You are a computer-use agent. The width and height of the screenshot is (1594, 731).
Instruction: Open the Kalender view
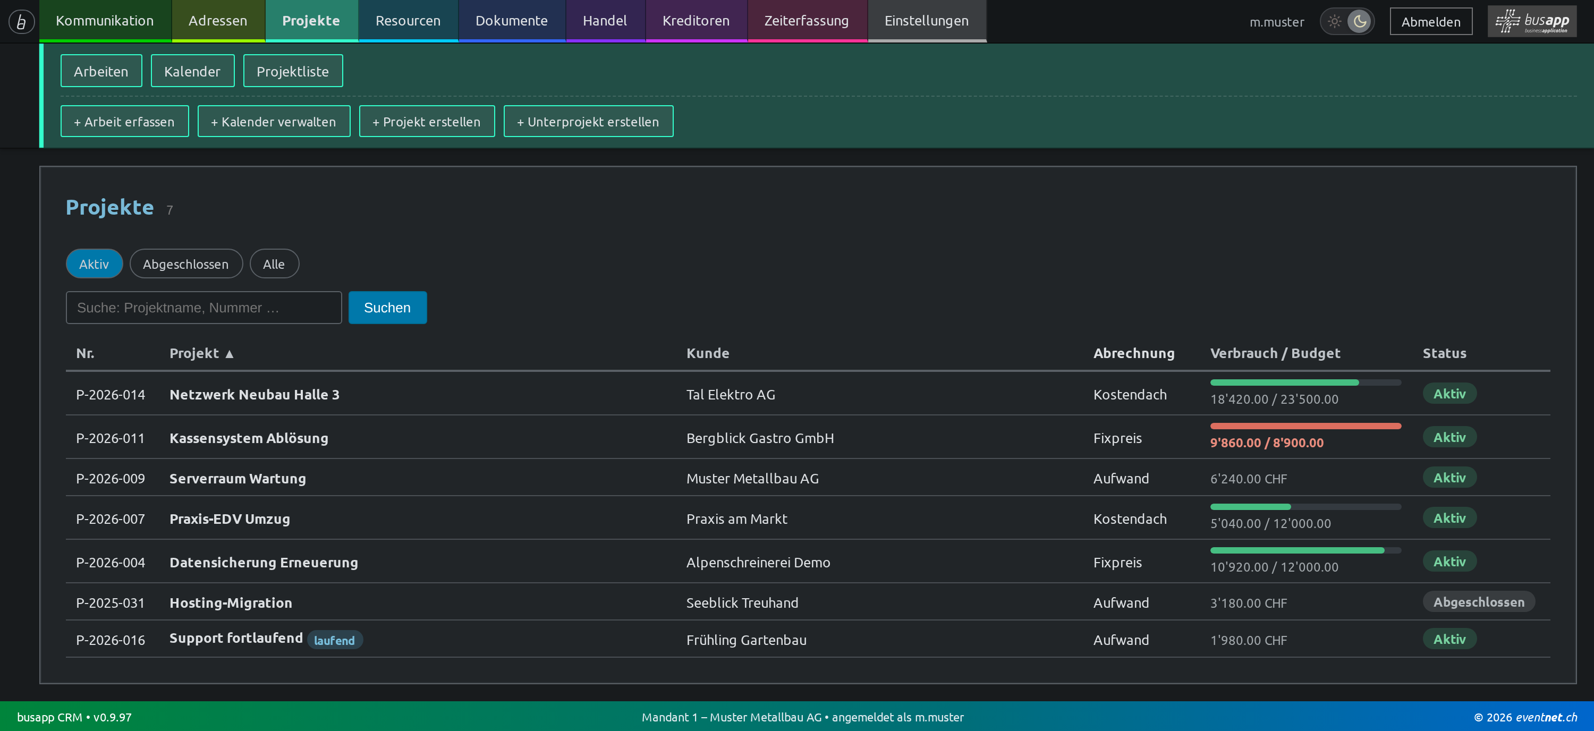192,71
